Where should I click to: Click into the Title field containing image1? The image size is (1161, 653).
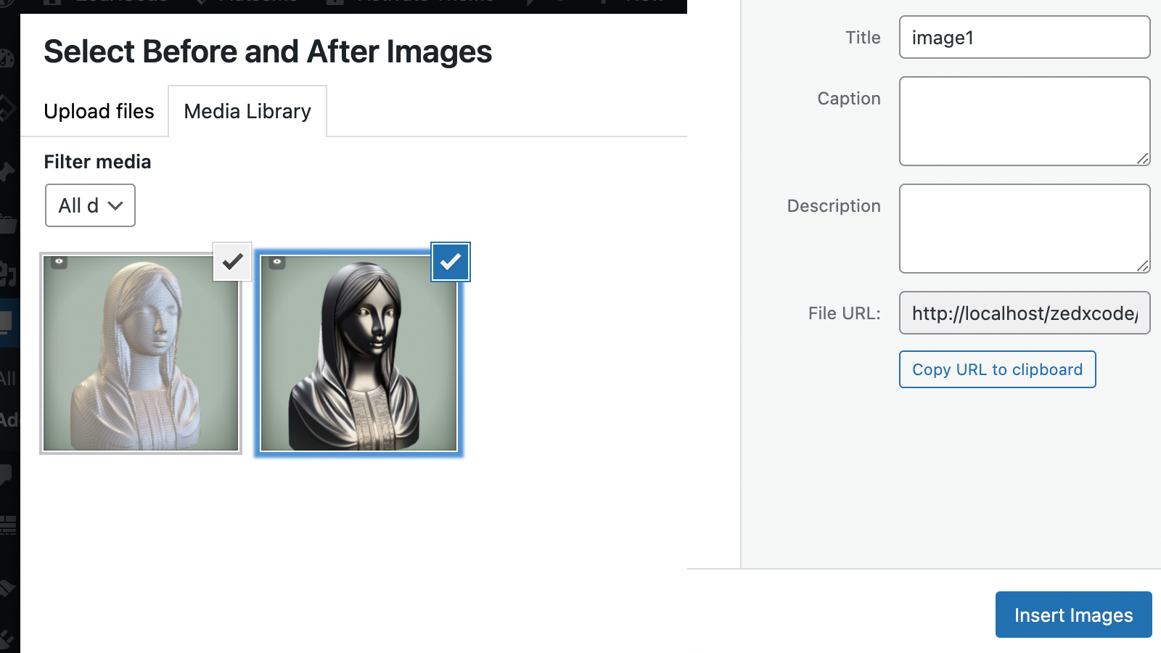tap(1025, 37)
